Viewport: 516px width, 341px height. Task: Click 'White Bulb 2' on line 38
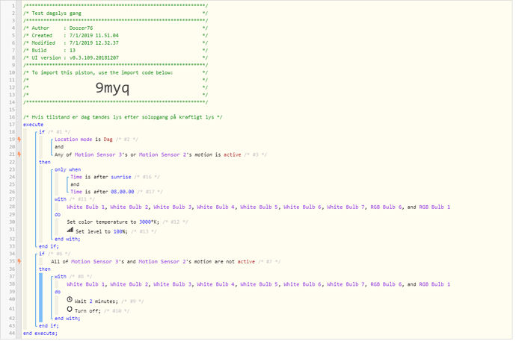(129, 284)
